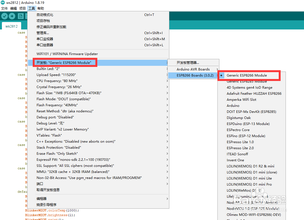Screen dimensions: 304x220
Task: Select Adafruit Feather HUZZAH ESP8266 board
Action: tap(252, 93)
